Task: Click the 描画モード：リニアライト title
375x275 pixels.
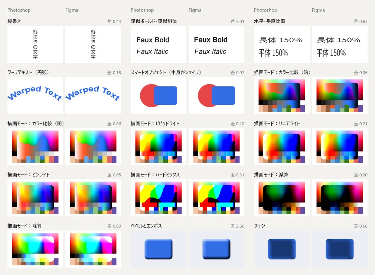Action: click(x=277, y=123)
